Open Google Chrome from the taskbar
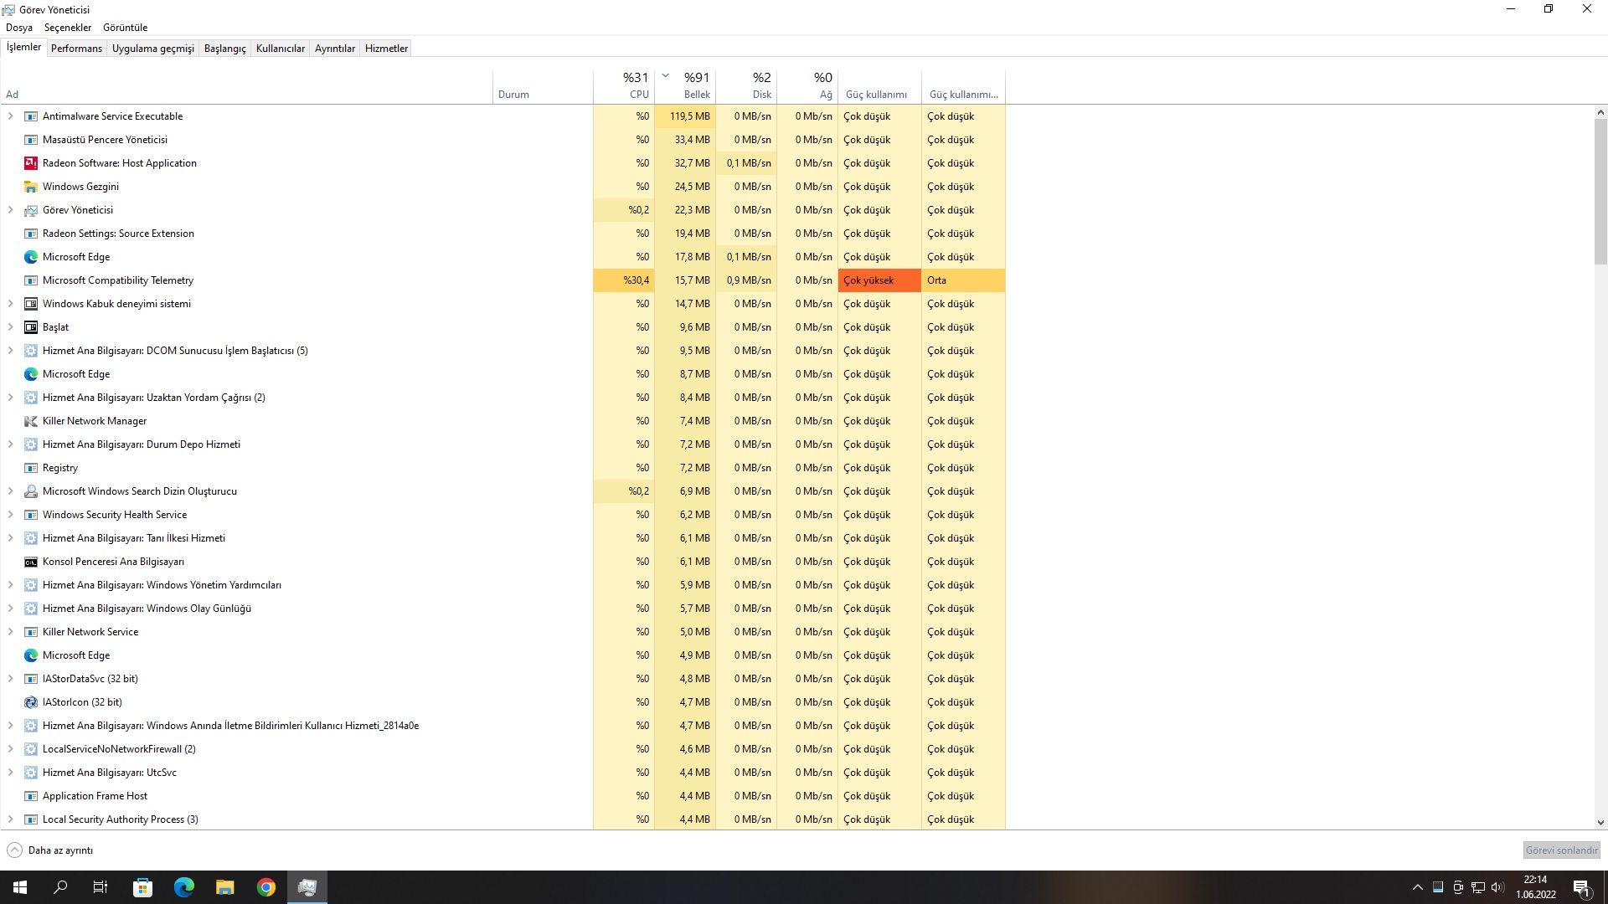Image resolution: width=1608 pixels, height=904 pixels. 266,887
